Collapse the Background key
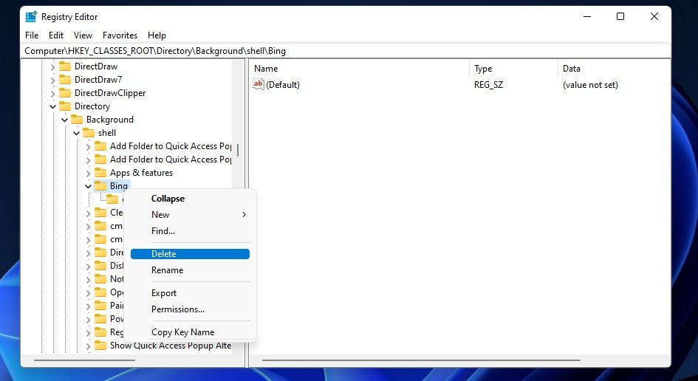698x381 pixels. 64,120
